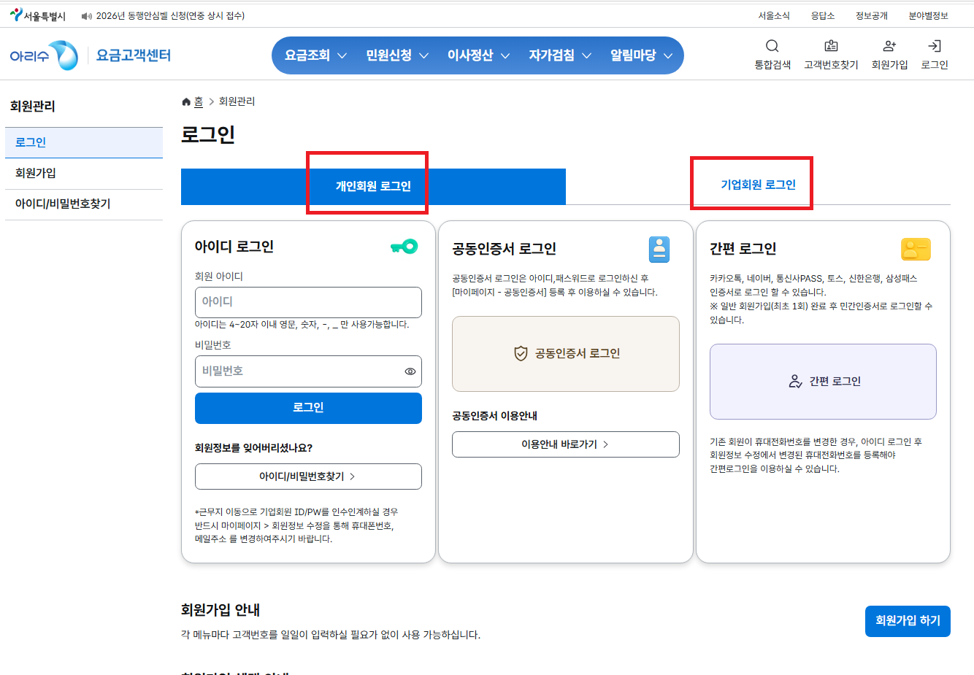Click the home icon in breadcrumb

click(x=186, y=101)
